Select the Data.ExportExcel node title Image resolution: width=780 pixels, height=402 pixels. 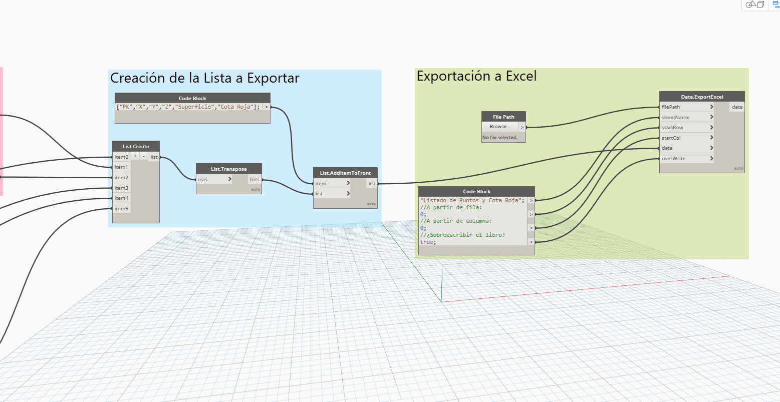pyautogui.click(x=702, y=97)
